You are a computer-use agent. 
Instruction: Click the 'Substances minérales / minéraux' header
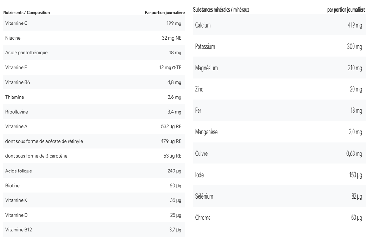221,10
